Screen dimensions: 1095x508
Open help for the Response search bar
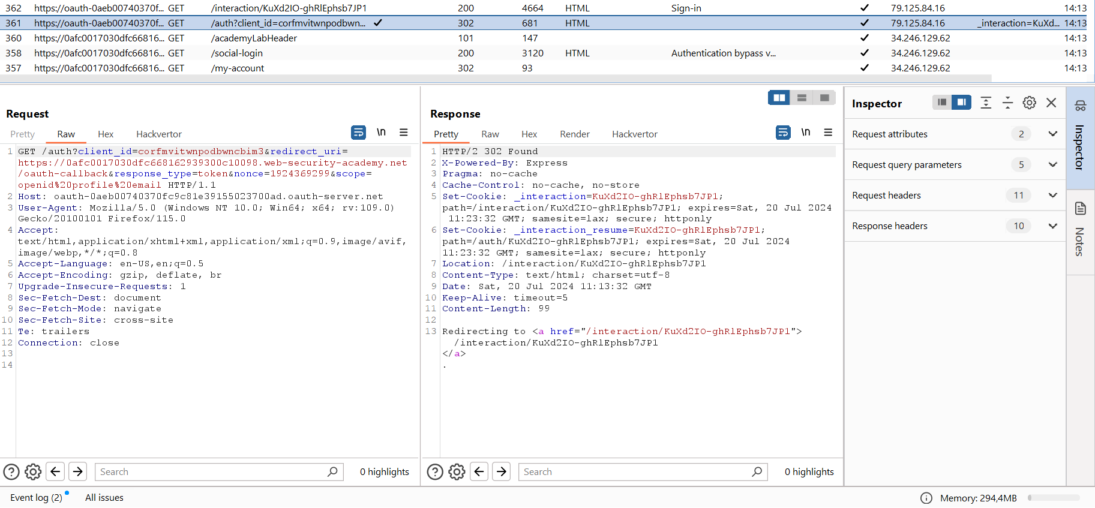point(435,472)
